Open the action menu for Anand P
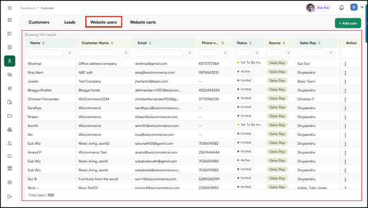The width and height of the screenshot is (368, 208). coord(345,153)
